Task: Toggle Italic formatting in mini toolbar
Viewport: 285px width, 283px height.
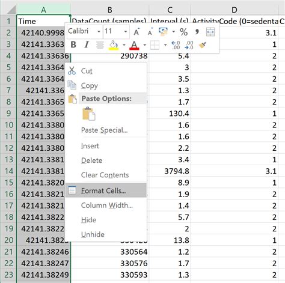Action: (x=87, y=44)
